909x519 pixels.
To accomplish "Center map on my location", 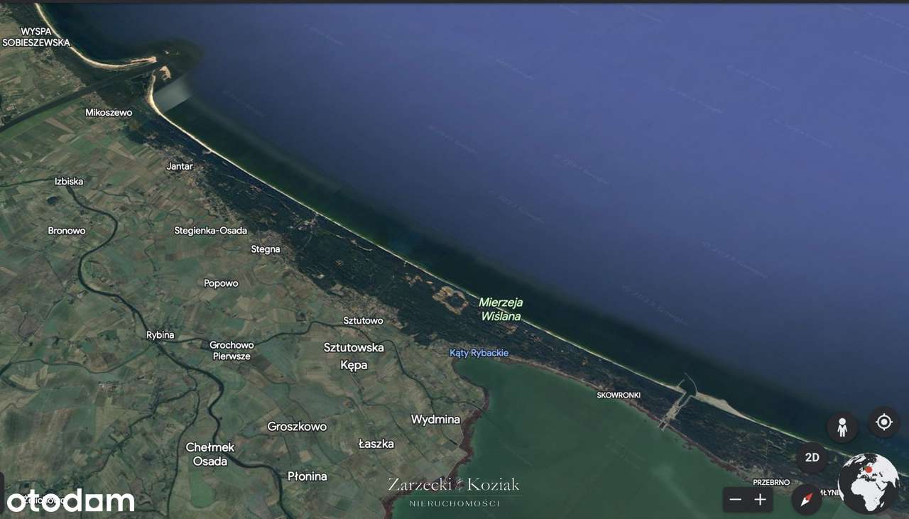I will click(x=883, y=422).
